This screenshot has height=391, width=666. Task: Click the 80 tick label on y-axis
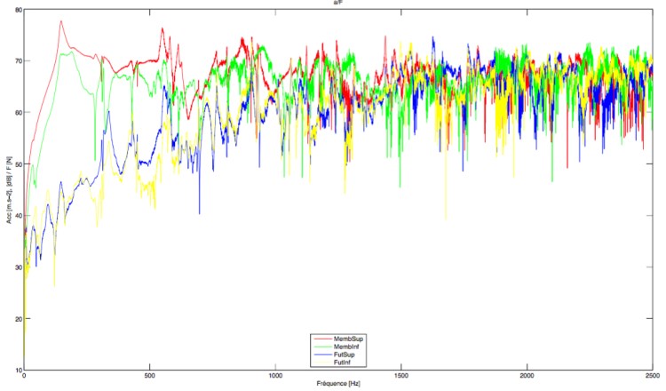18,10
